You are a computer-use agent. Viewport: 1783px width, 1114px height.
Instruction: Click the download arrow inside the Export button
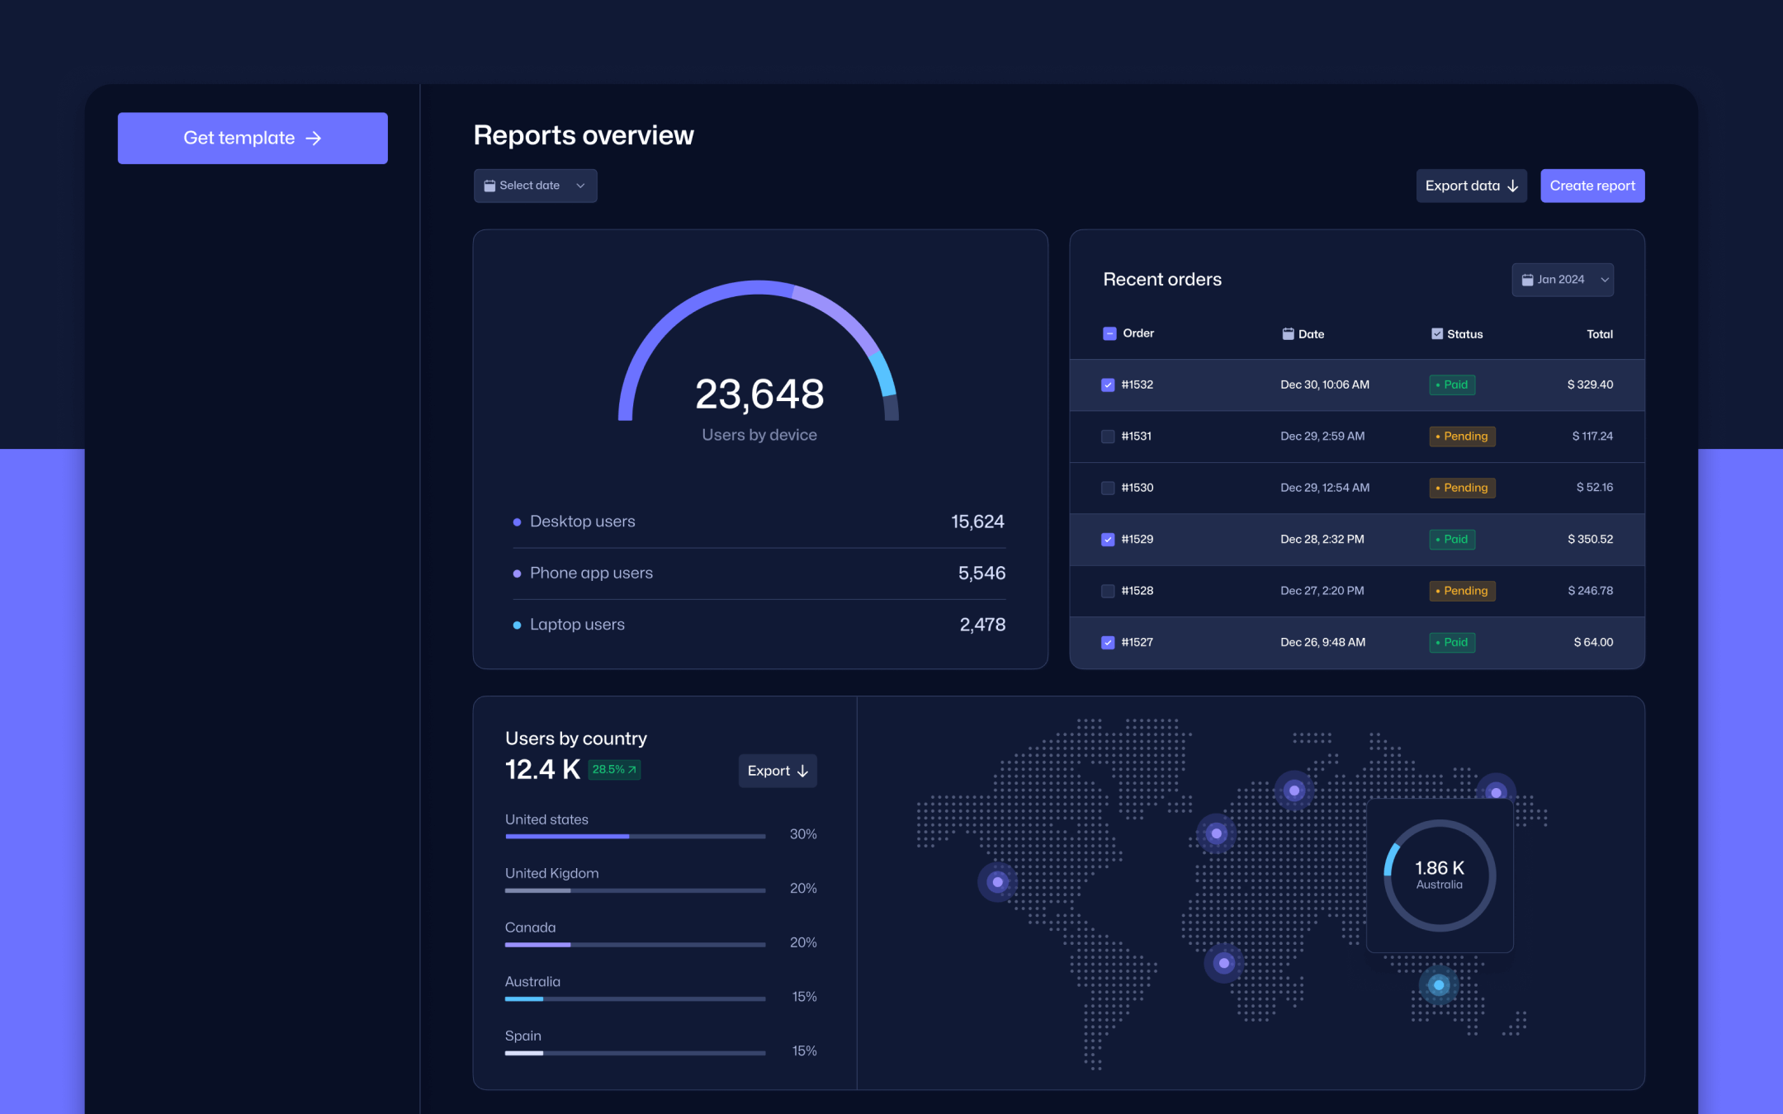point(802,771)
